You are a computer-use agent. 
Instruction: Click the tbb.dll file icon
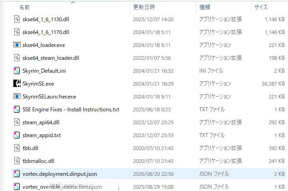click(x=17, y=148)
